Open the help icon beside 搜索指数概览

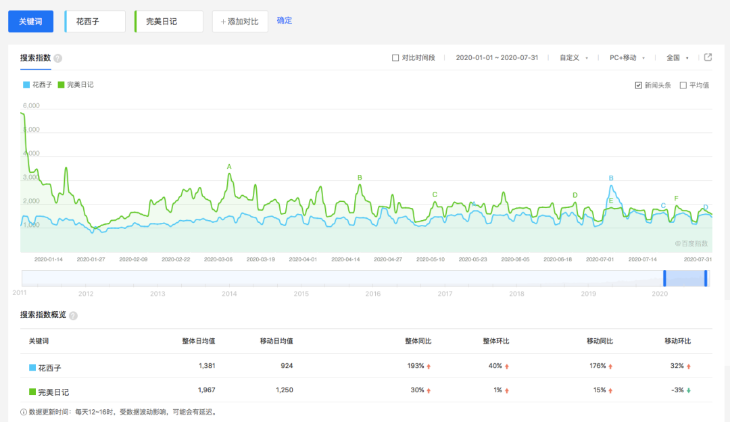73,315
